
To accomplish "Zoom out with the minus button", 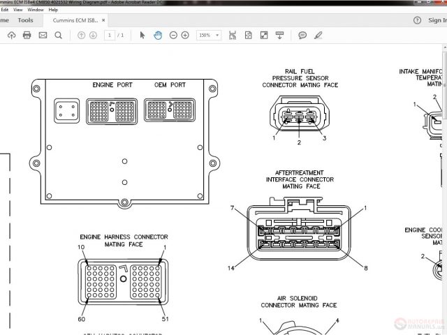I will pyautogui.click(x=173, y=35).
